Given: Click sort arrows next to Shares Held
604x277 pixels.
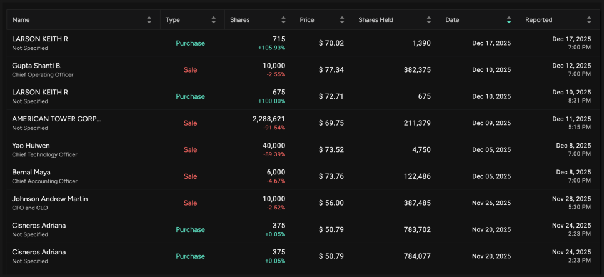Looking at the screenshot, I should [429, 20].
